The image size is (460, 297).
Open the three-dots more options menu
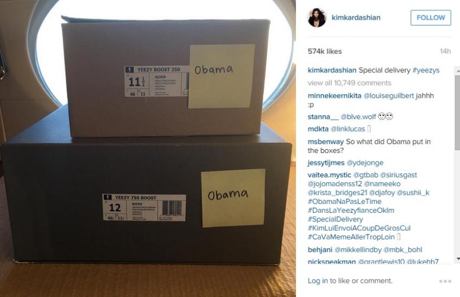tap(445, 281)
